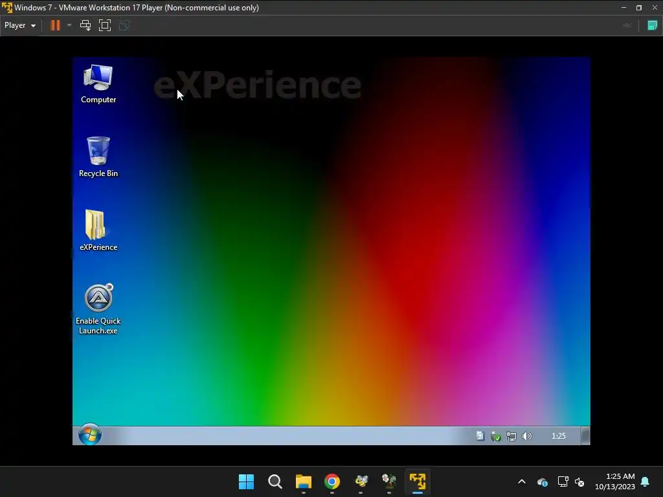The height and width of the screenshot is (497, 663).
Task: Click muted volume icon in host tray
Action: click(x=579, y=481)
